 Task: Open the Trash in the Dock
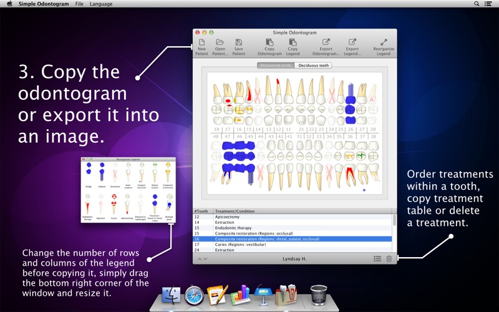point(319,295)
